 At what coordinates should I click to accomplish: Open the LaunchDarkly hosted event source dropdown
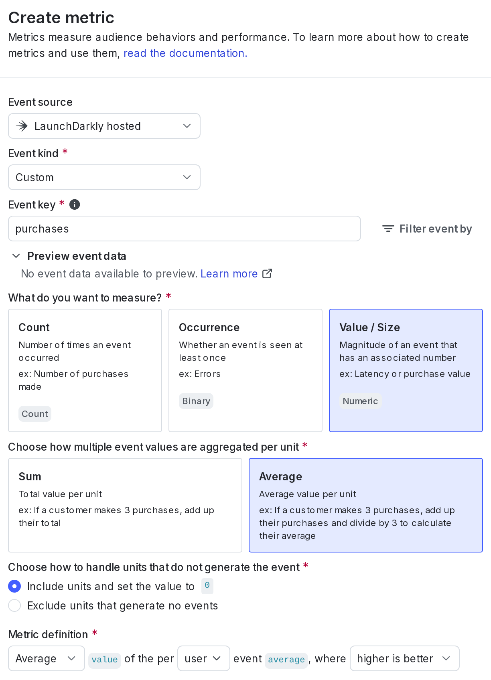pyautogui.click(x=104, y=126)
